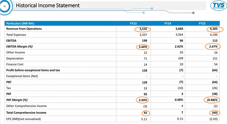Image resolution: width=227 pixels, height=124 pixels.
Task: Select the FY24 column header
Action: (168, 23)
